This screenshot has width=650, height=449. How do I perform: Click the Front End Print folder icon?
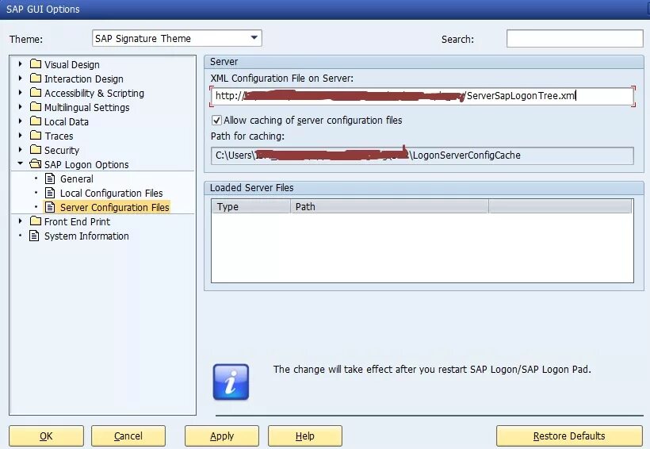pos(36,221)
